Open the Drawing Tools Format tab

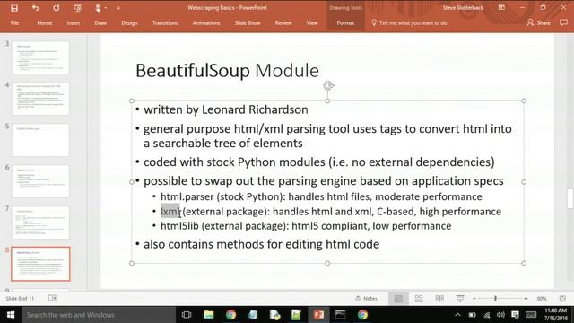(x=345, y=22)
